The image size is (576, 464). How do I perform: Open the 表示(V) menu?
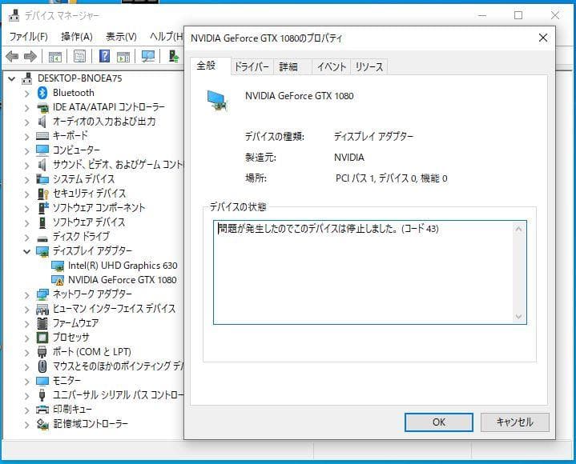[121, 37]
